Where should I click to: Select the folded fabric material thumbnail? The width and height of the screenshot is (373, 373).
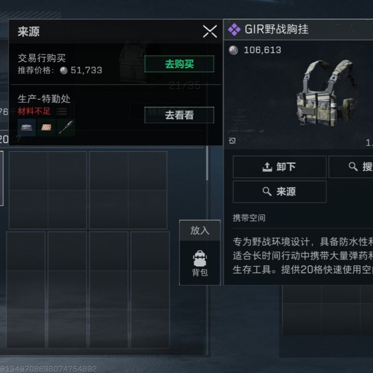(x=27, y=128)
